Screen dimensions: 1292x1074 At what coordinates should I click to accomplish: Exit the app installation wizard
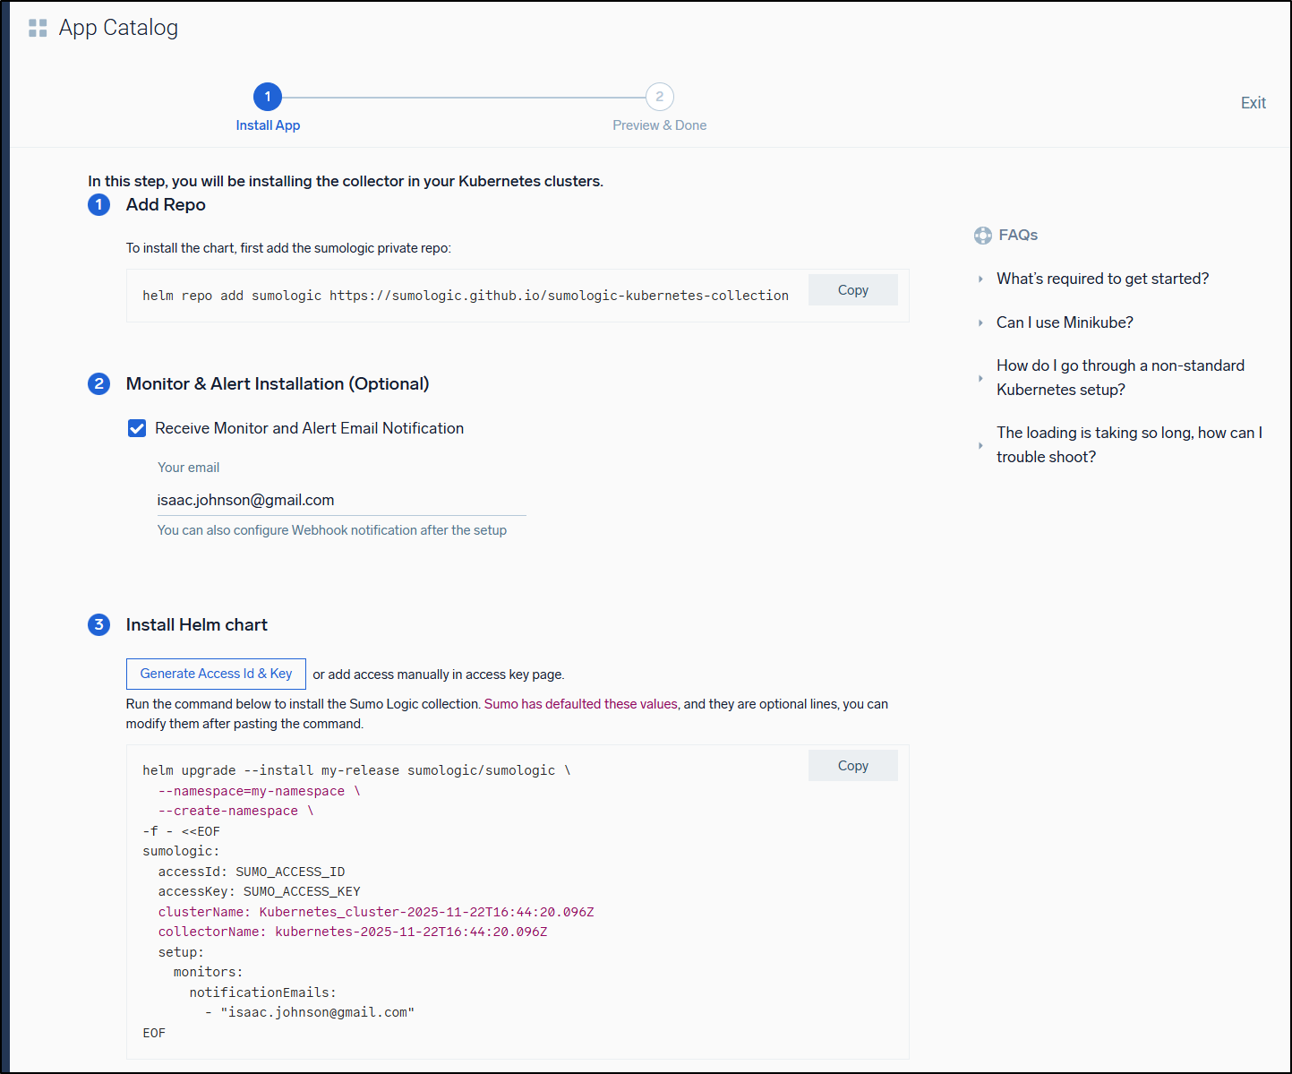pos(1253,103)
